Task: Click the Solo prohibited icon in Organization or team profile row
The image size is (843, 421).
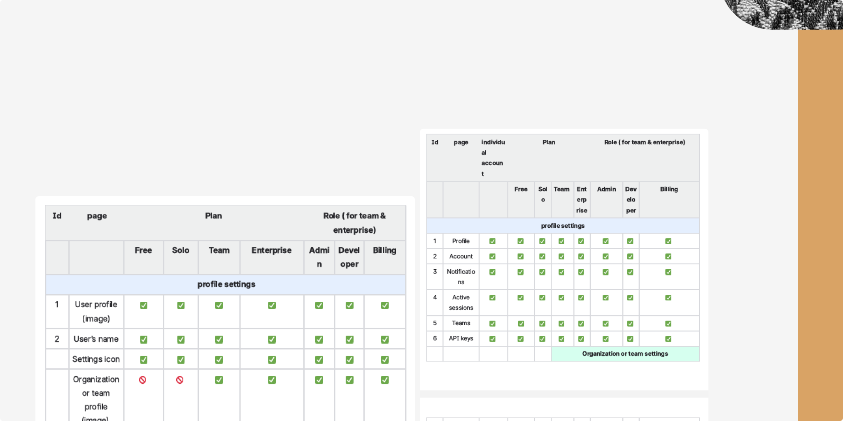Action: pos(180,380)
